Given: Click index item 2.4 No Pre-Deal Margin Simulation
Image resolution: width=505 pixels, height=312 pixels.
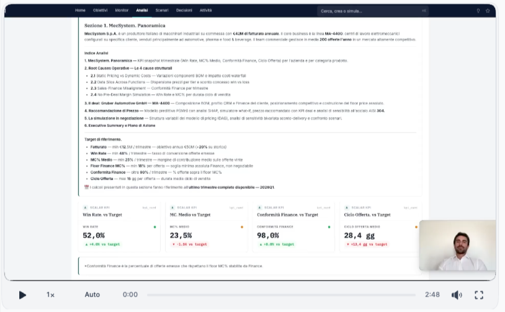Looking at the screenshot, I should coord(161,95).
